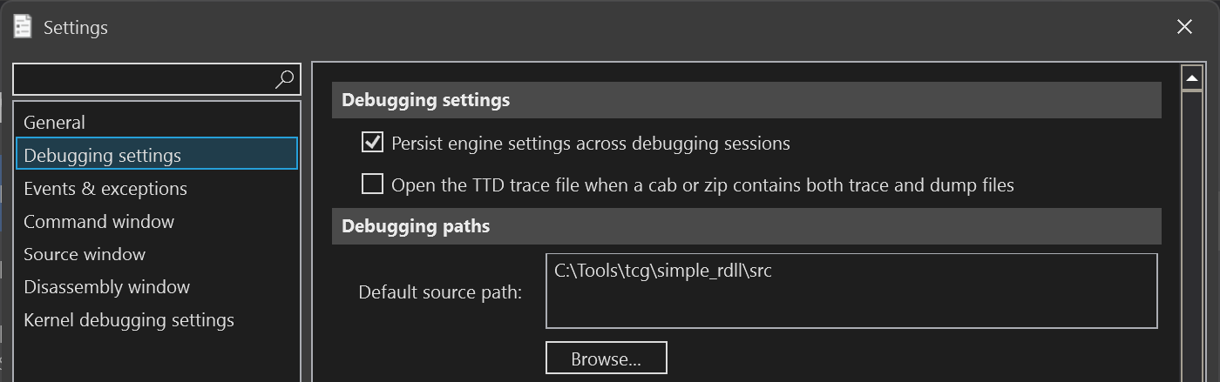The height and width of the screenshot is (382, 1220).
Task: Switch to Command window settings
Action: pyautogui.click(x=98, y=222)
